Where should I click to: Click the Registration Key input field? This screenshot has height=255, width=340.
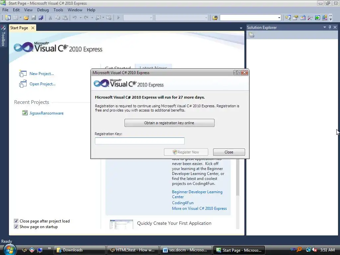point(140,141)
